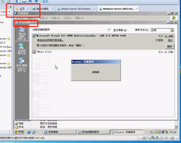Click the 10.19MB size link

pyautogui.click(x=169, y=36)
